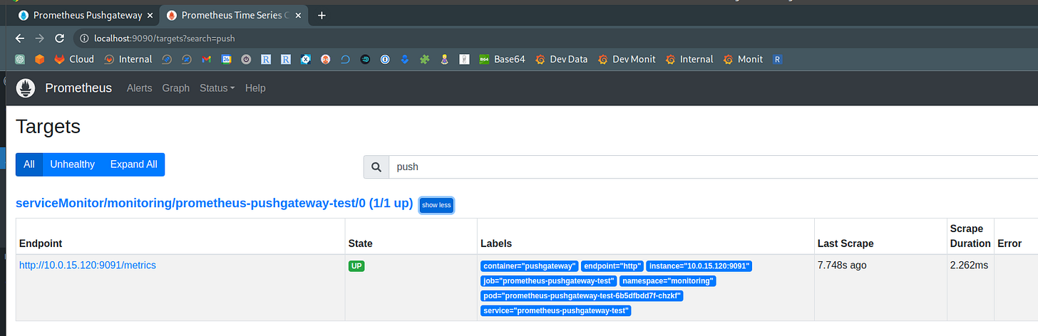This screenshot has height=336, width=1038.
Task: Click the namespace="monitoring" label badge
Action: coord(668,281)
